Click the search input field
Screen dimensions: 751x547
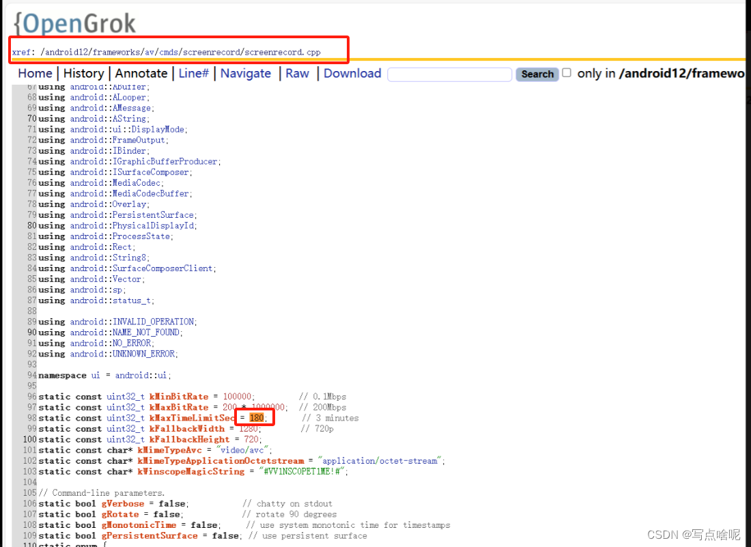449,74
